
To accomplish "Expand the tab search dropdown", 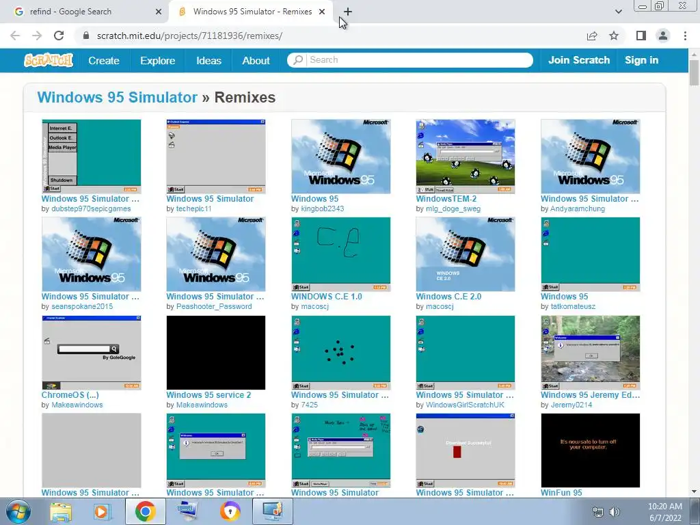I will [x=618, y=12].
